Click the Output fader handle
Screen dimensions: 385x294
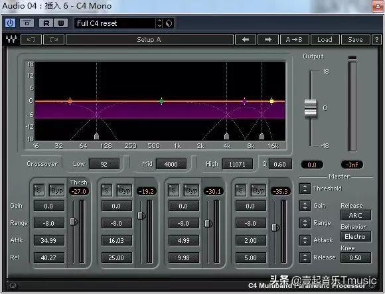point(311,108)
